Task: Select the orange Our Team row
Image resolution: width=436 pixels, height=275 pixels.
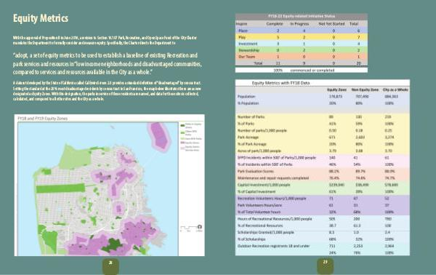Action: (302, 57)
